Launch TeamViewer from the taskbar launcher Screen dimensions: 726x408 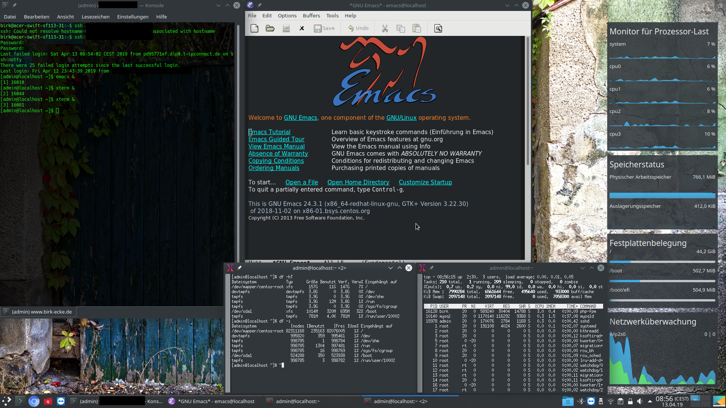[61, 401]
